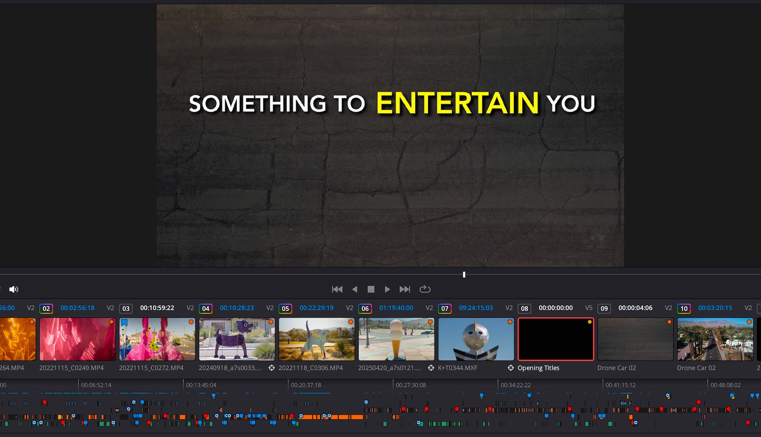Screen dimensions: 761x437
Task: Stop playback with the stop button
Action: [x=371, y=289]
